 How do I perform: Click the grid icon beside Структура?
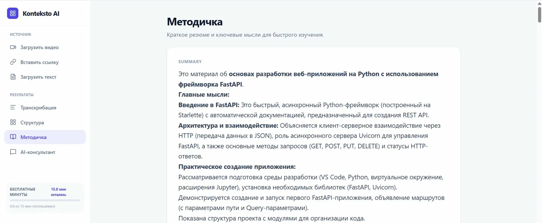tap(13, 122)
